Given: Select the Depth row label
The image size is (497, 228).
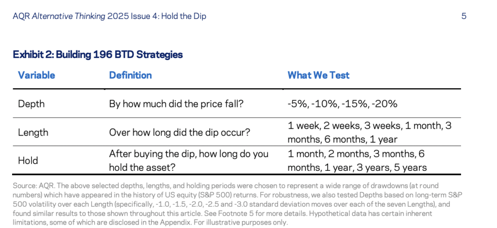Looking at the screenshot, I should pyautogui.click(x=30, y=104).
